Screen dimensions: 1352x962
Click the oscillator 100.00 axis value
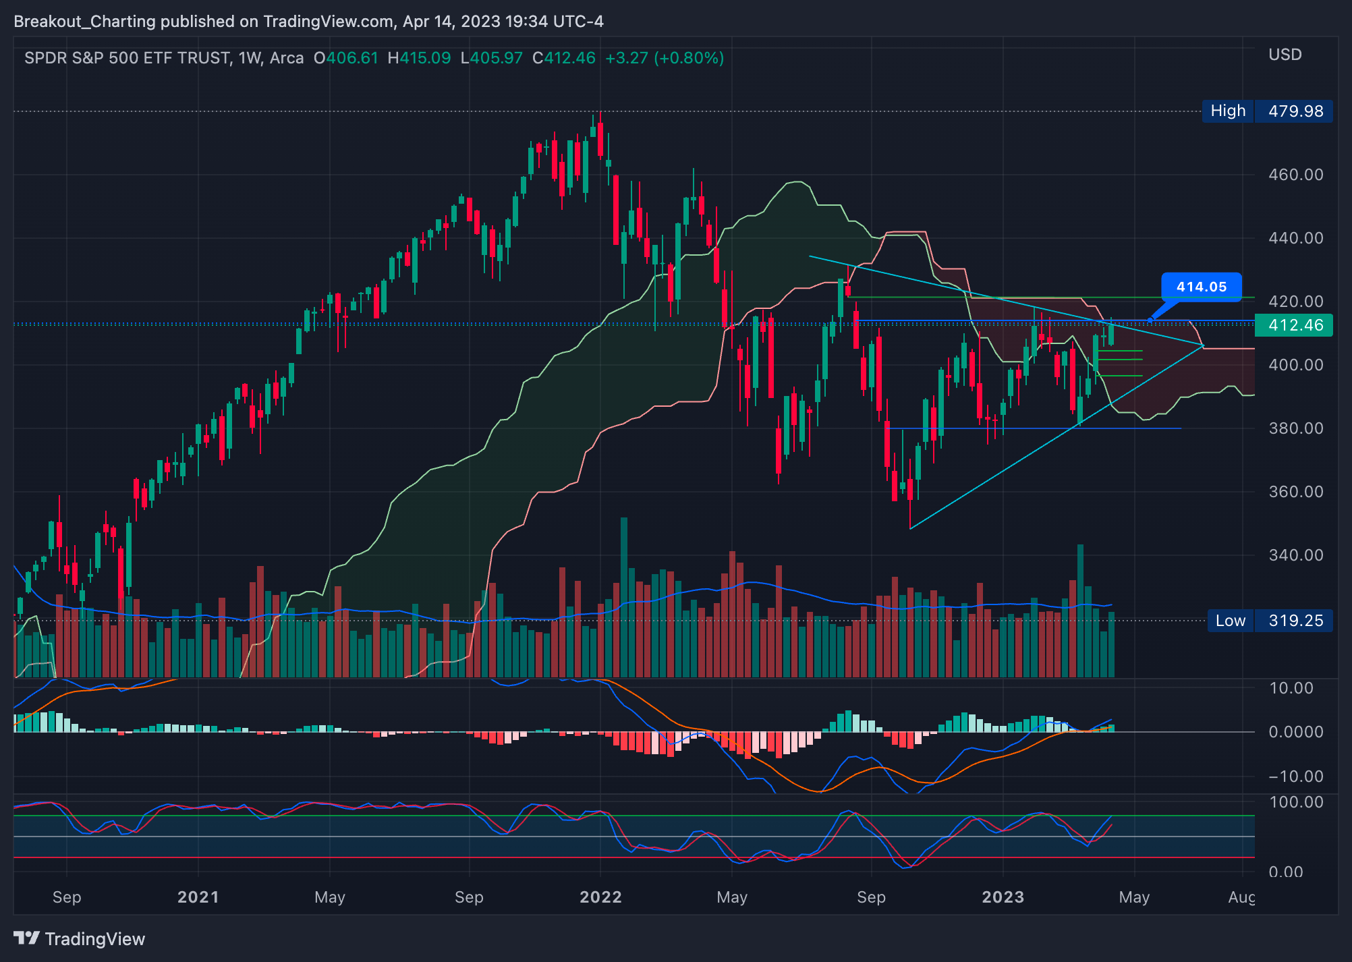[x=1295, y=802]
